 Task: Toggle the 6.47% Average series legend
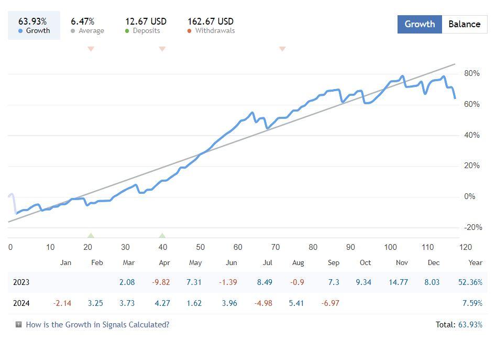87,26
